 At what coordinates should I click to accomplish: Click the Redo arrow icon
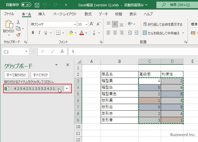[55, 5]
